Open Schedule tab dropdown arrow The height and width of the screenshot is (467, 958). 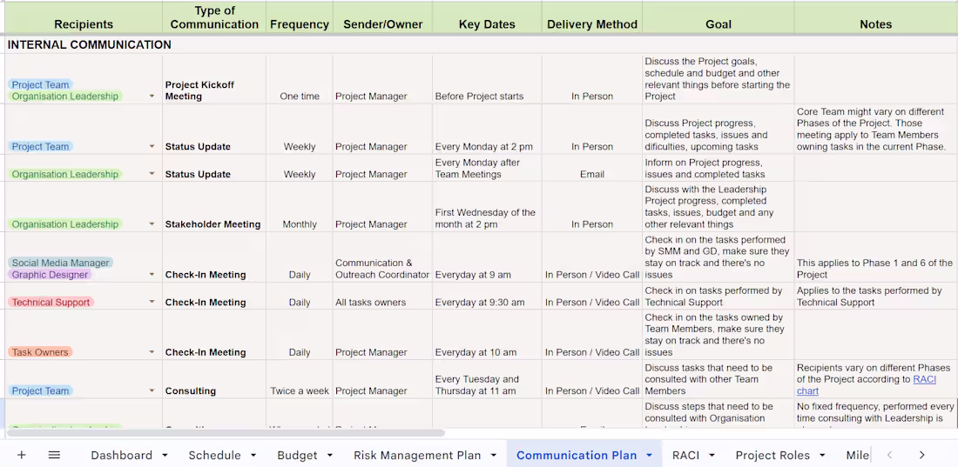(x=253, y=456)
